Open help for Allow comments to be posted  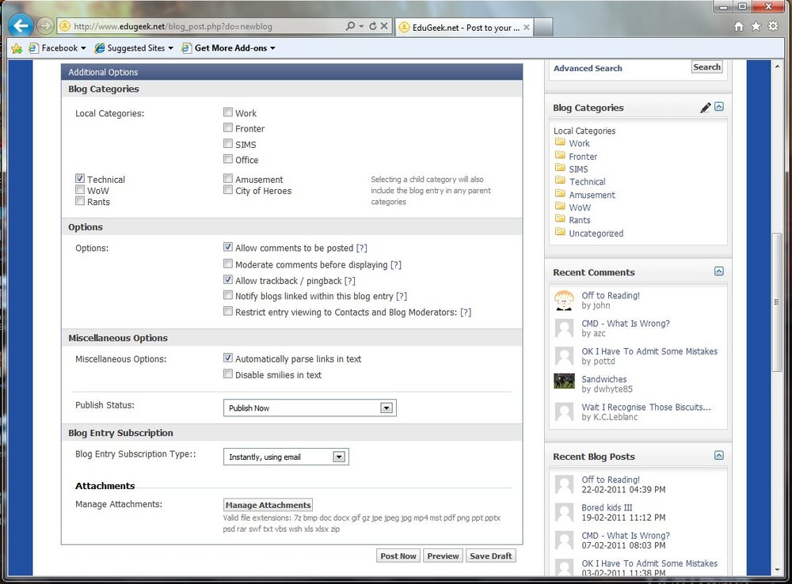point(362,248)
